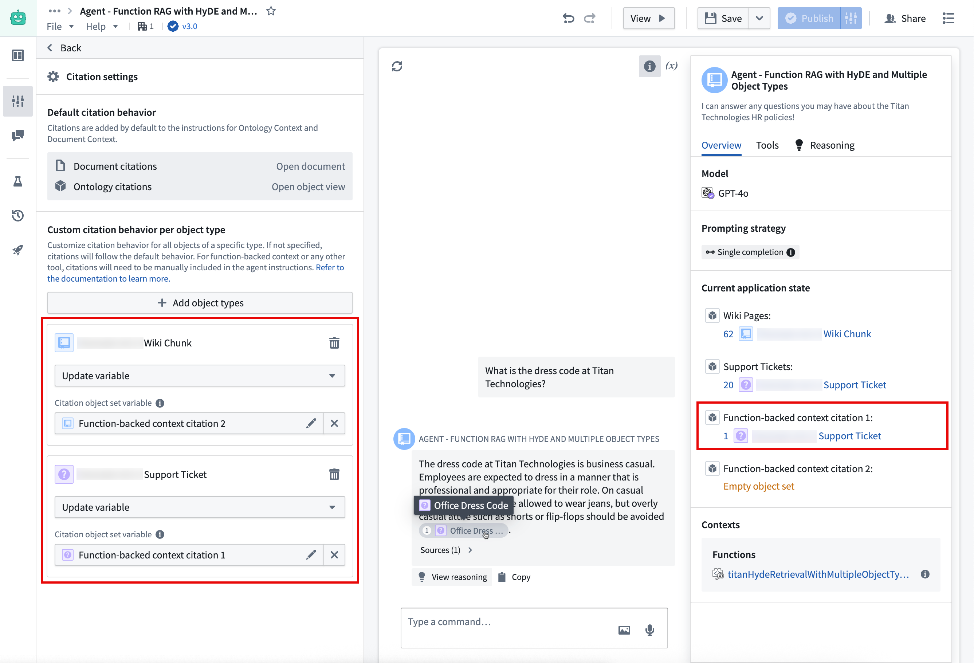Toggle the (x) variables panel
Viewport: 974px width, 663px height.
click(x=671, y=65)
